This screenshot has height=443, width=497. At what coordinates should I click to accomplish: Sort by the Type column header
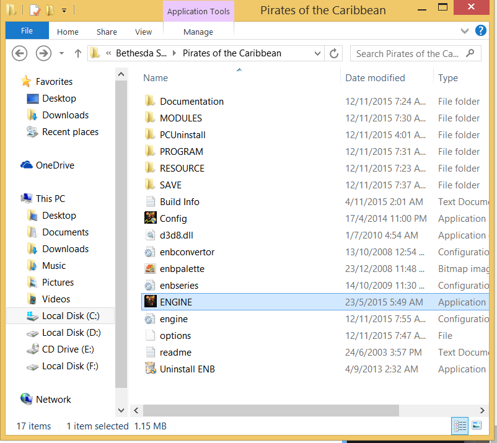tap(448, 77)
